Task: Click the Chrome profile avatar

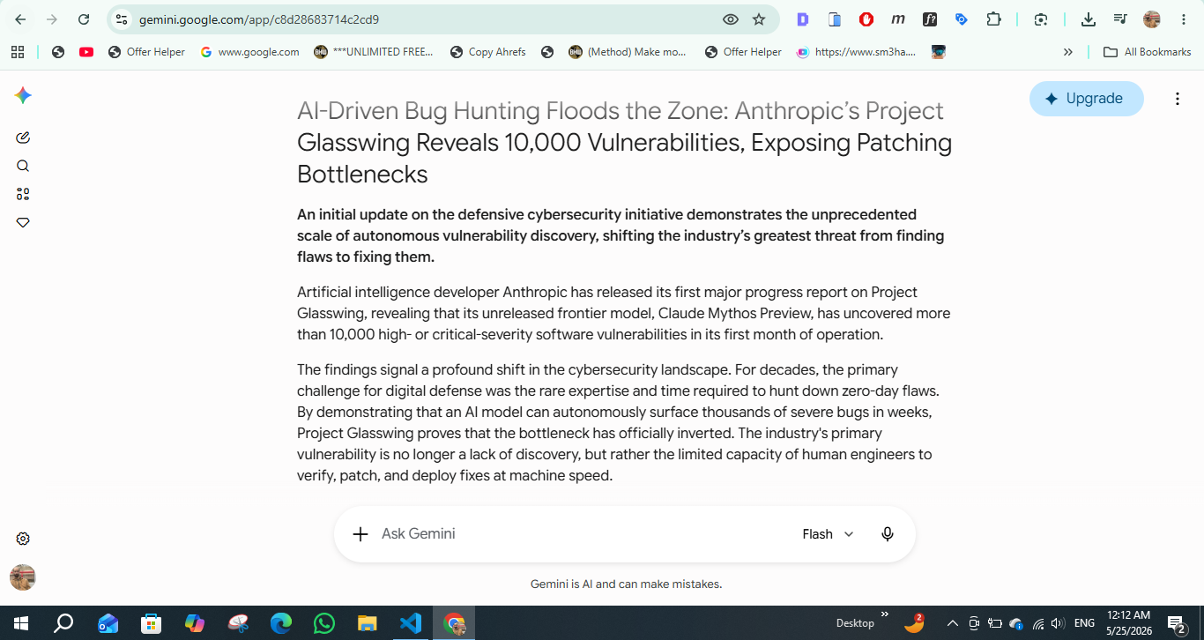Action: [x=1152, y=19]
